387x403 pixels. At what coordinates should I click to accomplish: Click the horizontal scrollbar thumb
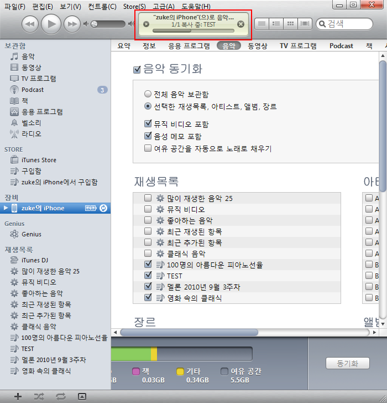click(x=189, y=332)
